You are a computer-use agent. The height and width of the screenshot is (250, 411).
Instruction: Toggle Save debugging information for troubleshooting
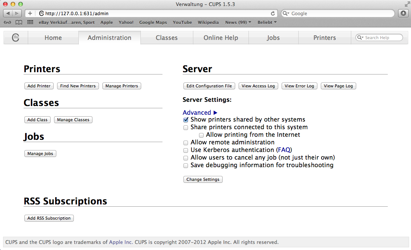point(186,165)
